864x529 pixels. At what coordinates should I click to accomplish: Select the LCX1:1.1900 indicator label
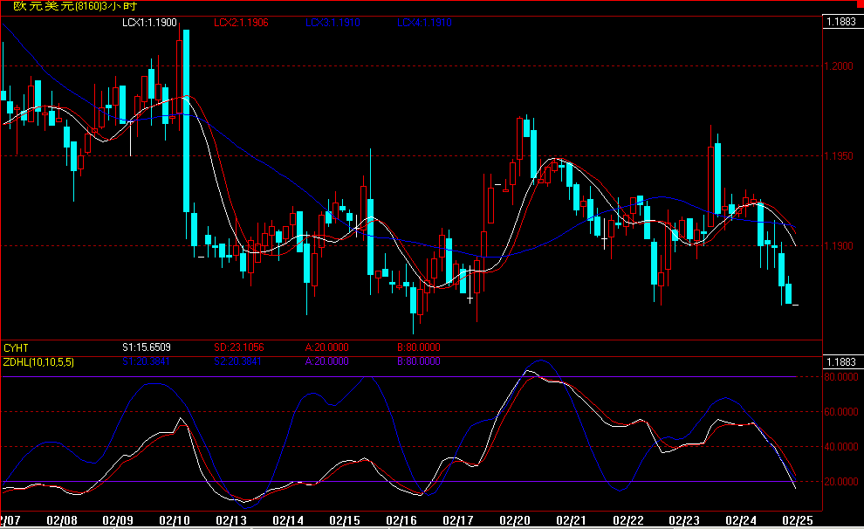149,23
